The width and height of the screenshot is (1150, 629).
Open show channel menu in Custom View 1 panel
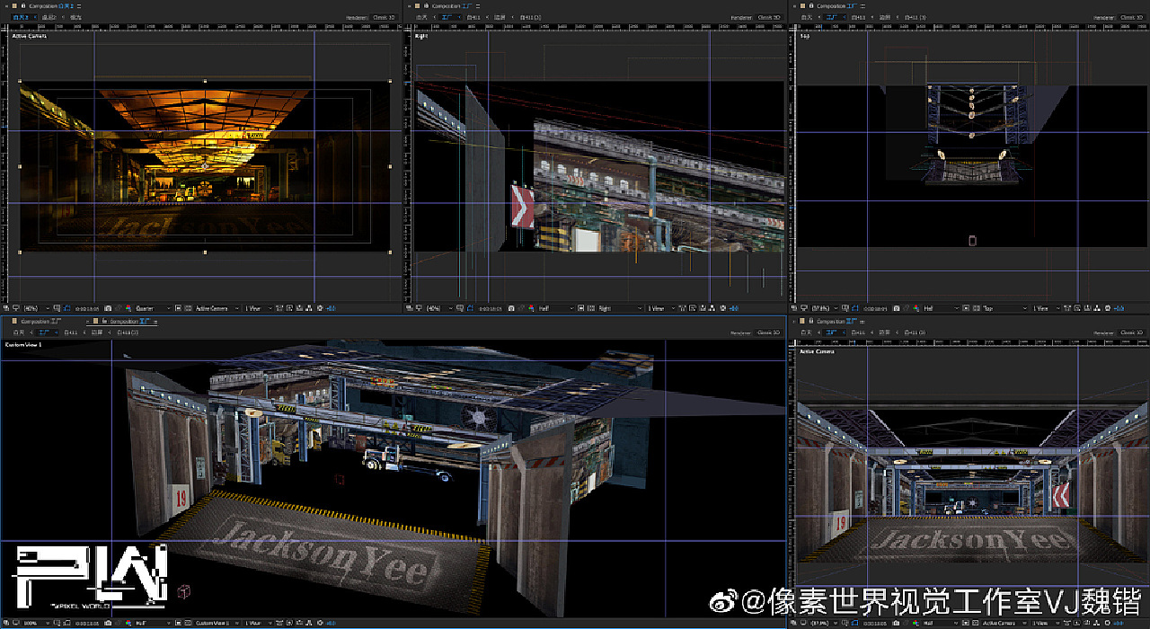click(x=128, y=622)
